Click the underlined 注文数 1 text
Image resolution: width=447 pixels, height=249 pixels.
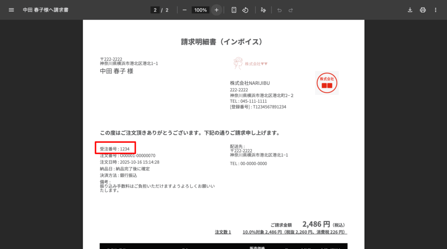click(x=223, y=232)
